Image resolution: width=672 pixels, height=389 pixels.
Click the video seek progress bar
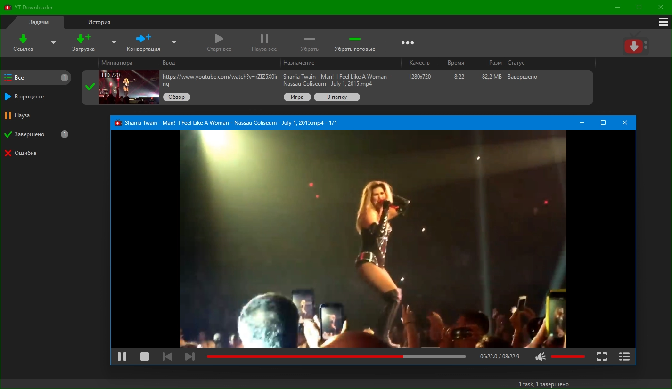(336, 357)
